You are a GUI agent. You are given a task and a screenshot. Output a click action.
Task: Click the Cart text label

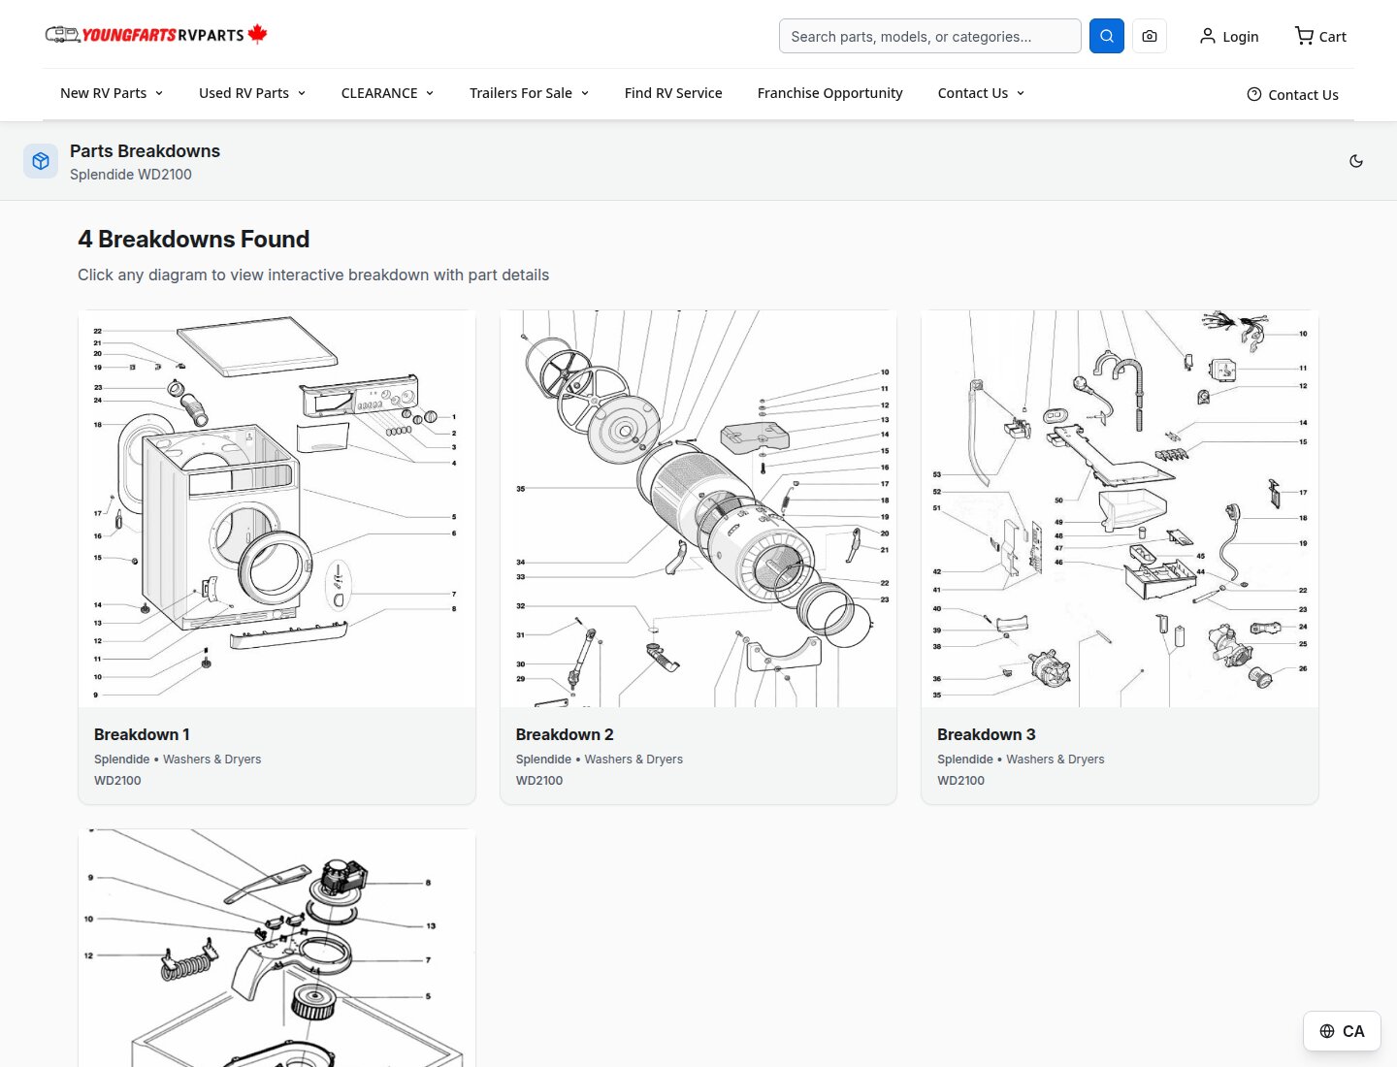coord(1332,37)
